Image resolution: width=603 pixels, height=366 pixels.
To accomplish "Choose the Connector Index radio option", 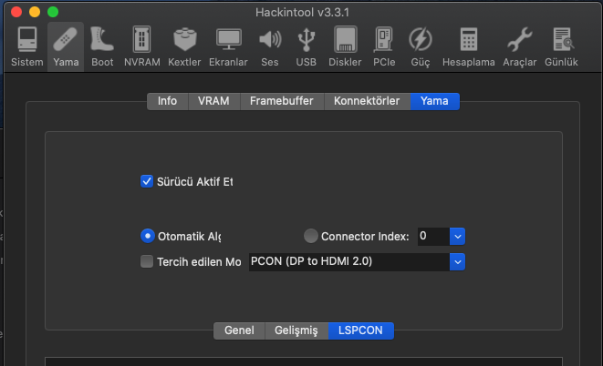I will tap(311, 236).
